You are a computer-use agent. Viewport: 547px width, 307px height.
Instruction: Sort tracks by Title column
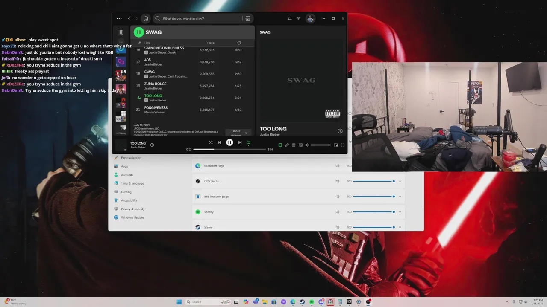coord(147,43)
